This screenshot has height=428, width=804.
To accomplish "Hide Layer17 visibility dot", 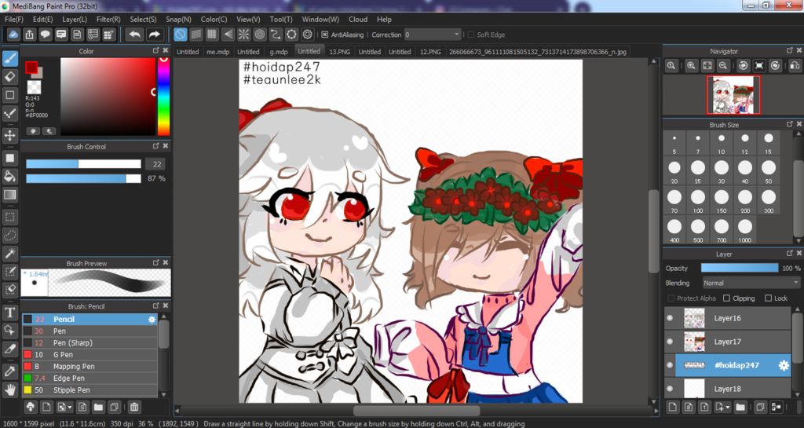I will [x=670, y=342].
